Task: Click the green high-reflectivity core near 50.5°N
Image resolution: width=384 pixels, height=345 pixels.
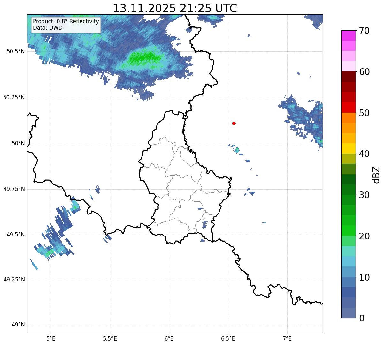Action: 145,57
